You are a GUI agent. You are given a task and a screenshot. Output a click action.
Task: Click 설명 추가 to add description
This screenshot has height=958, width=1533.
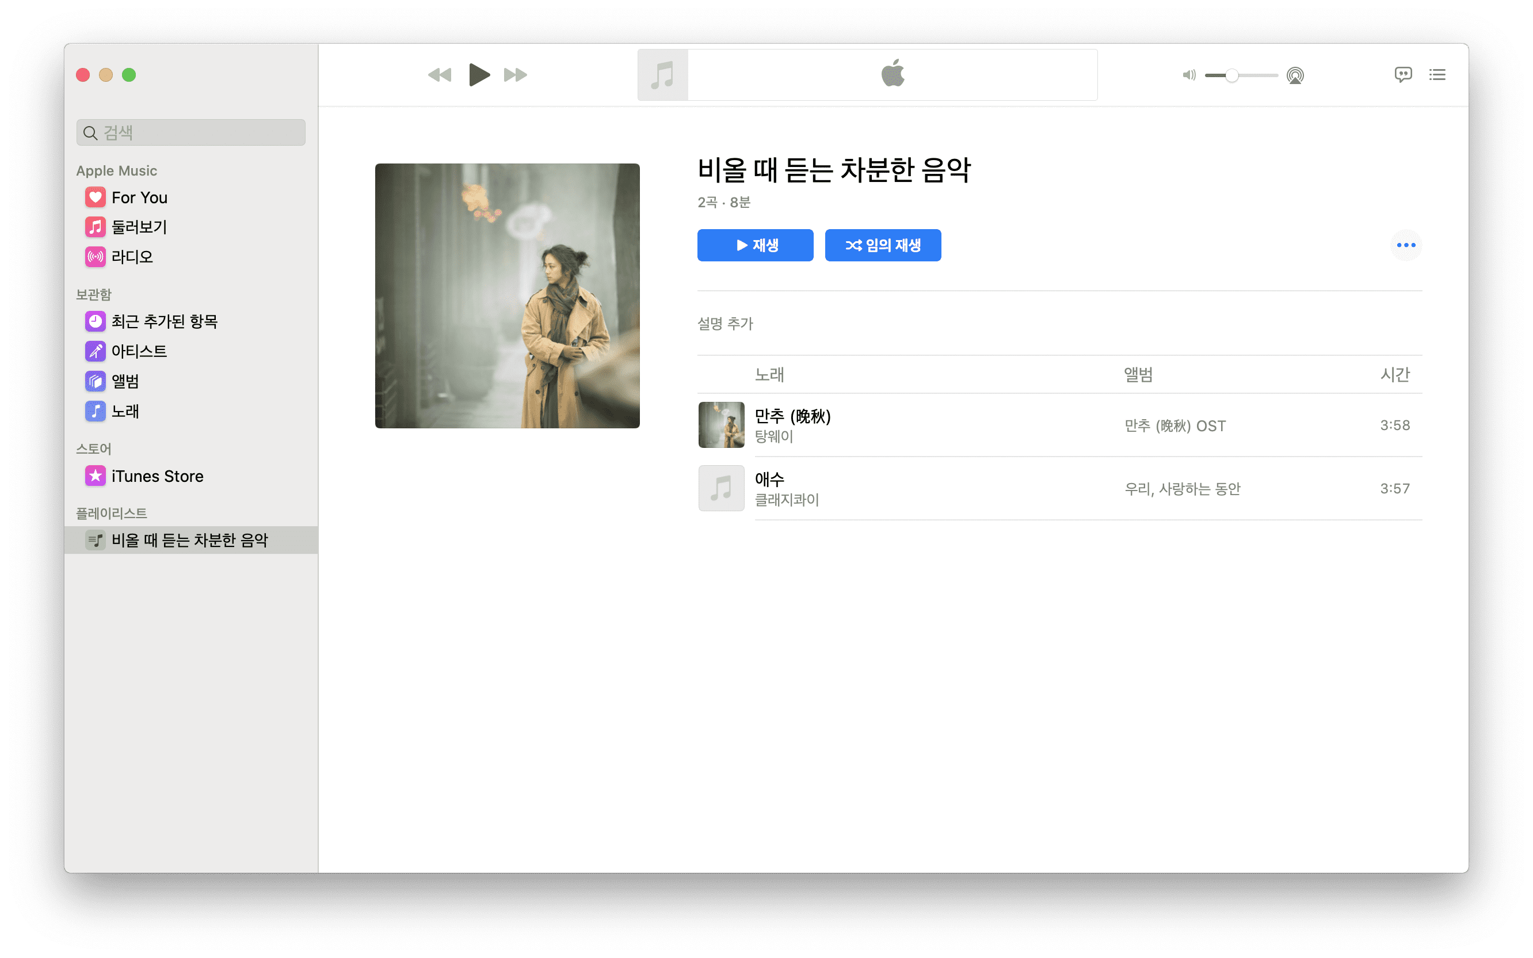tap(725, 324)
